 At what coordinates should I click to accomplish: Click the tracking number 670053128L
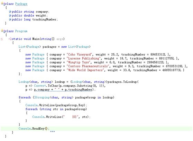point(174,66)
